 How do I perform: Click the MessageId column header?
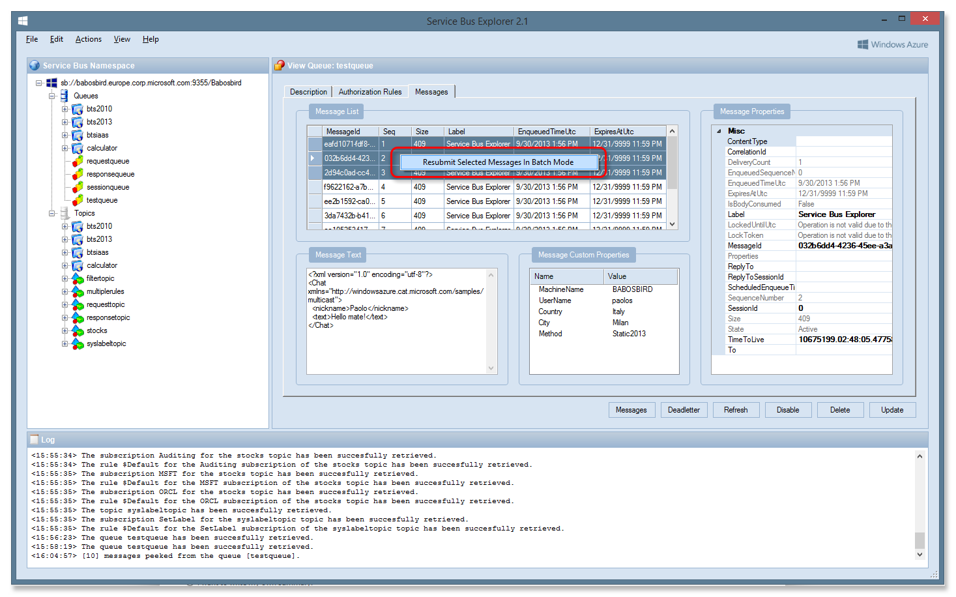click(x=351, y=132)
